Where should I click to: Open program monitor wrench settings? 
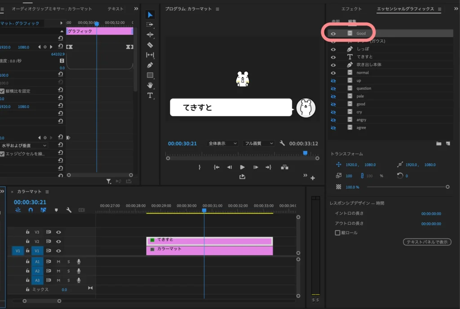(x=282, y=144)
